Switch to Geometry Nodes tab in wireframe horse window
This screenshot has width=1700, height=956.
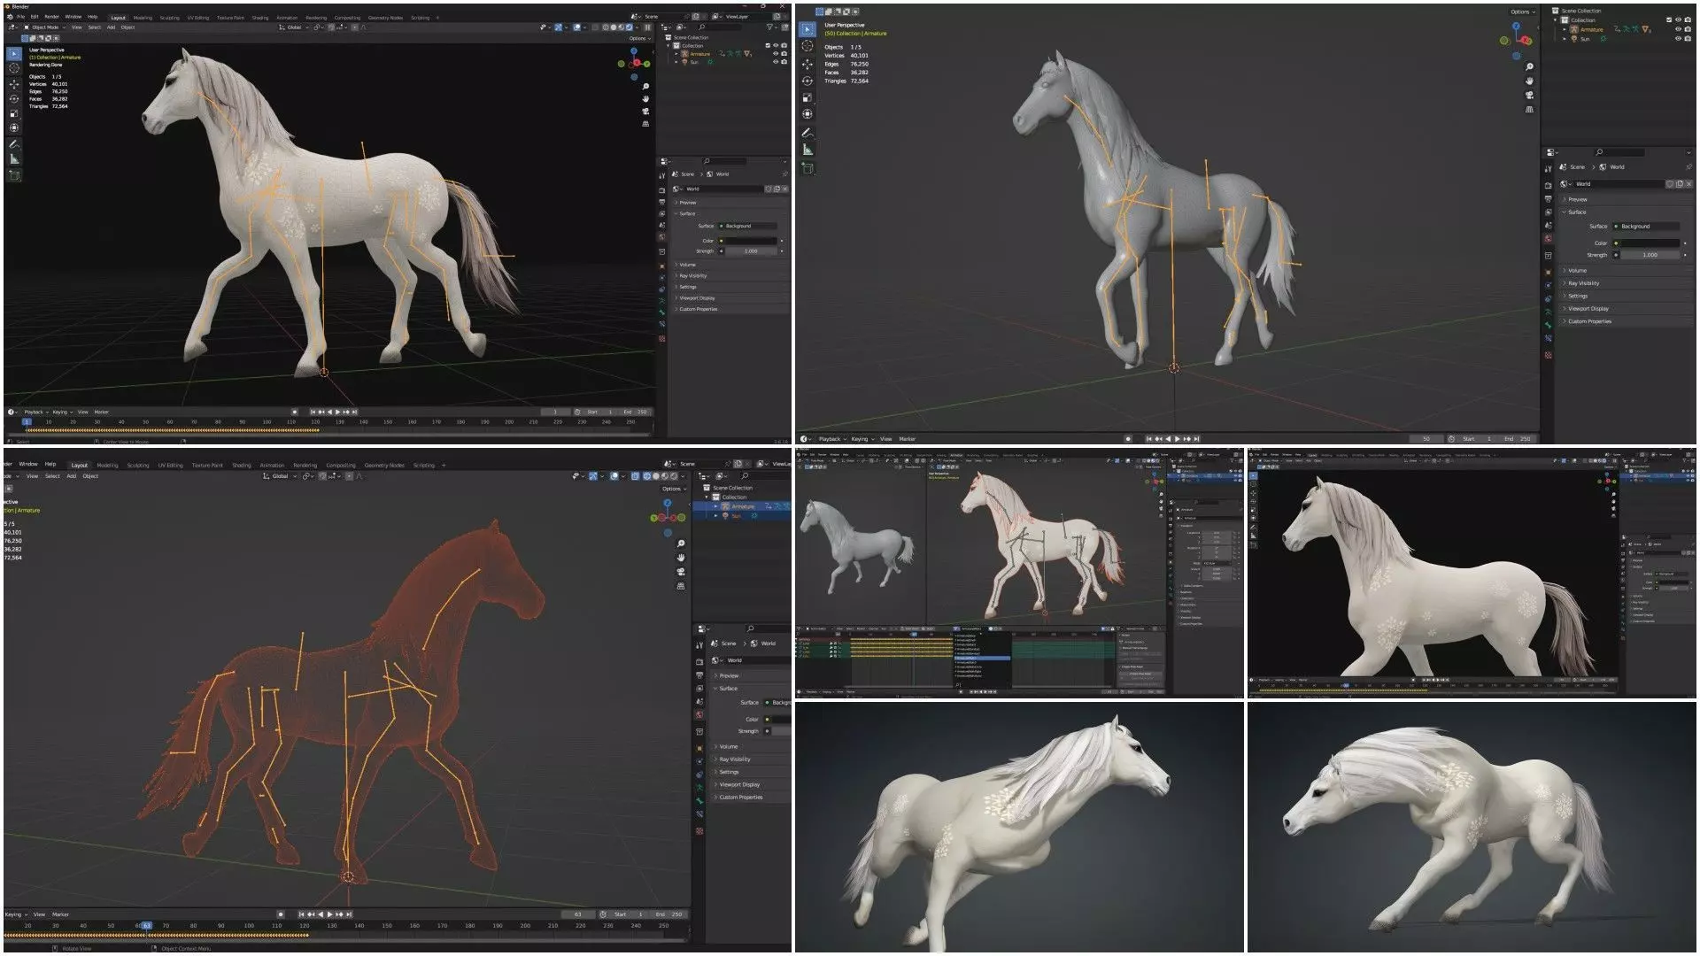tap(384, 465)
